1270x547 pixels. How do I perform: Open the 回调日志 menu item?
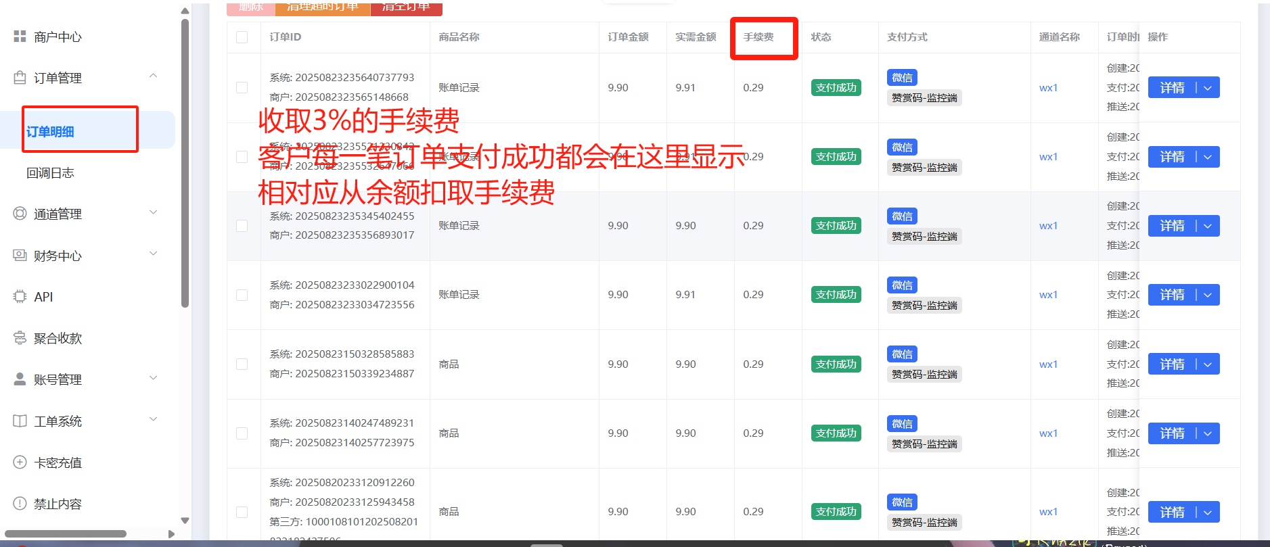50,173
